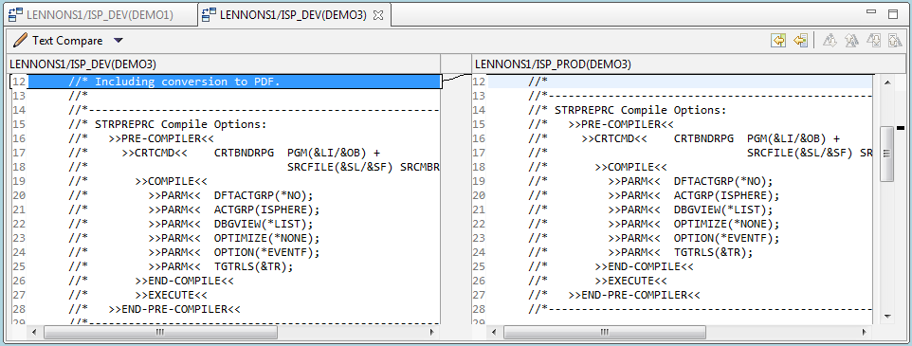Click the difference marker in overview ruler
Viewport: 912px width, 346px height.
coord(901,127)
